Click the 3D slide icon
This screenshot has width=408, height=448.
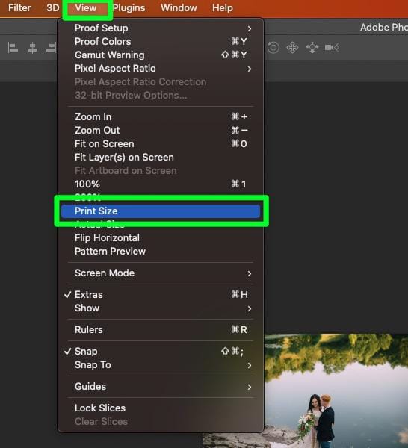coord(312,48)
